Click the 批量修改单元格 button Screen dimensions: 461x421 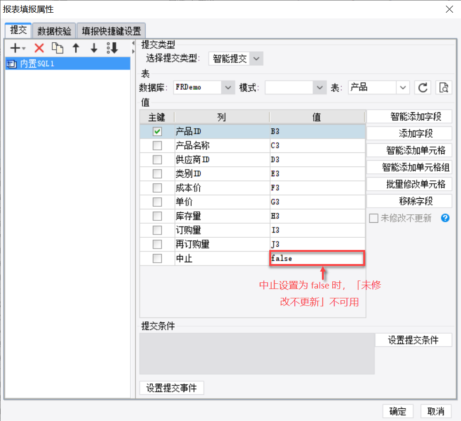tap(409, 184)
